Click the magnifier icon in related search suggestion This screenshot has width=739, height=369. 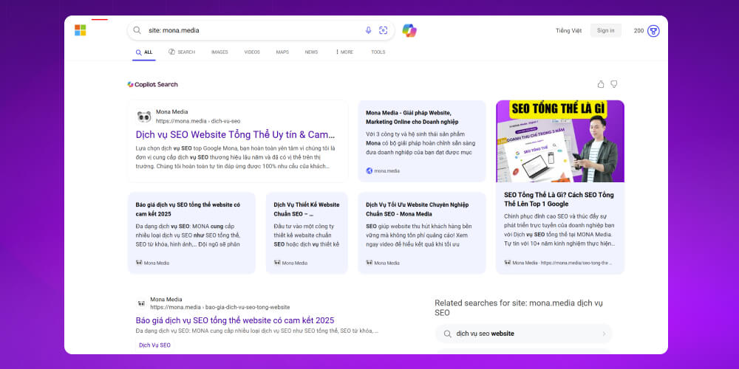point(448,334)
